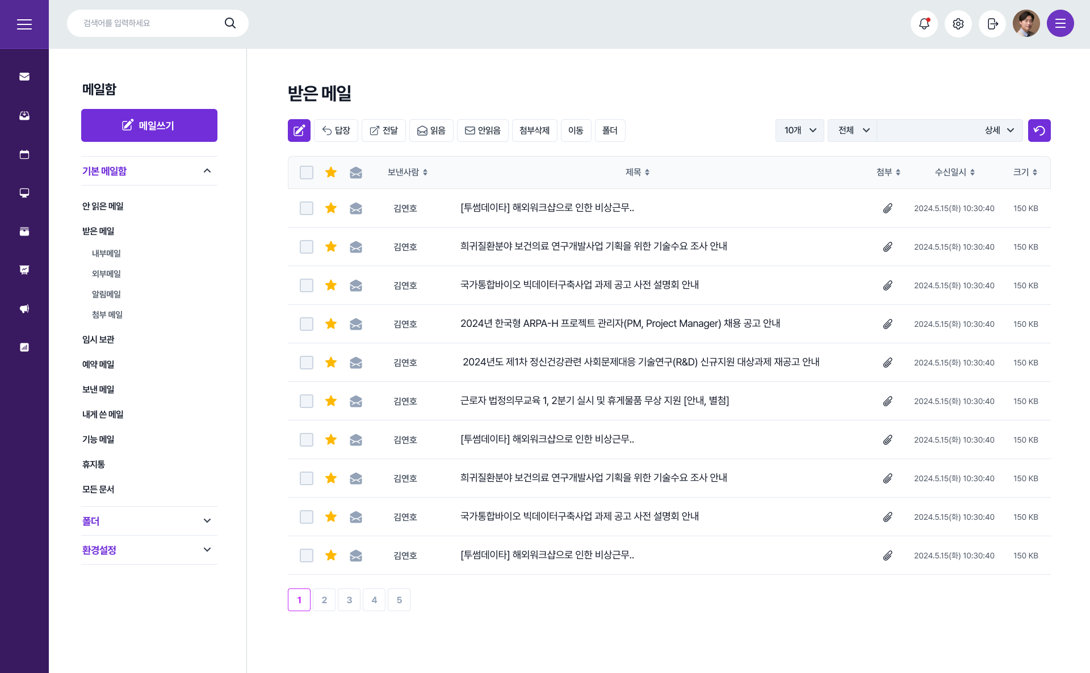Open the 10개 per-page dropdown
This screenshot has height=673, width=1090.
799,131
